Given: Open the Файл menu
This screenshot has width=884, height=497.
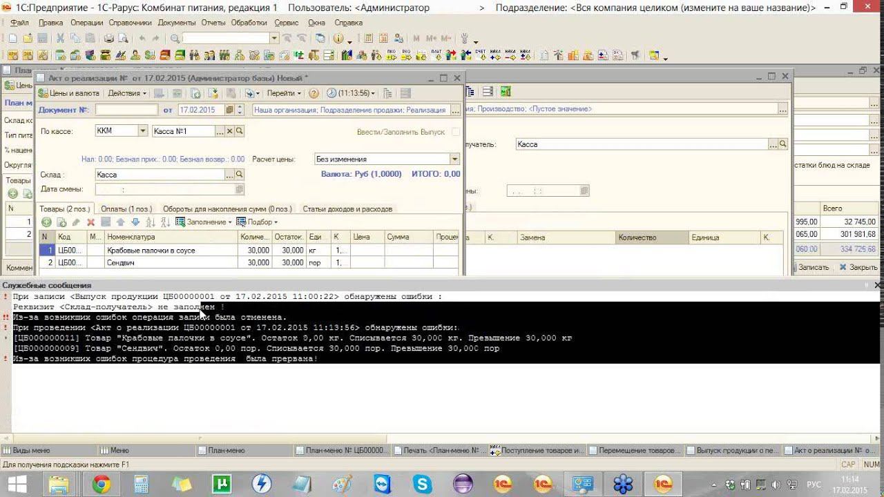Looking at the screenshot, I should coord(19,23).
